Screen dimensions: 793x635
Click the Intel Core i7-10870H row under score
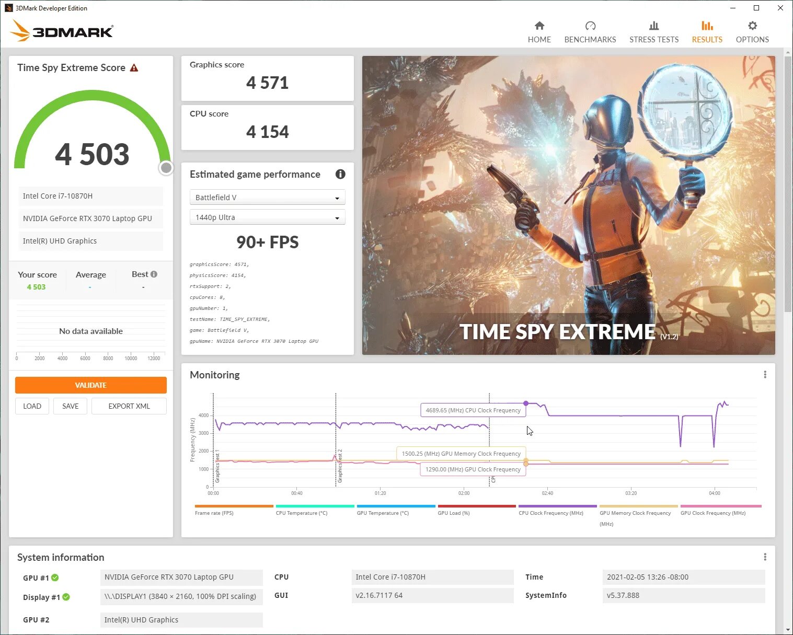pos(91,196)
